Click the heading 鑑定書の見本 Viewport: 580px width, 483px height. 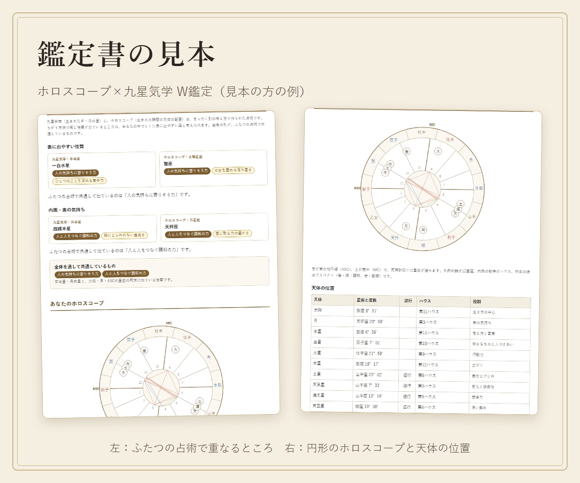(126, 55)
